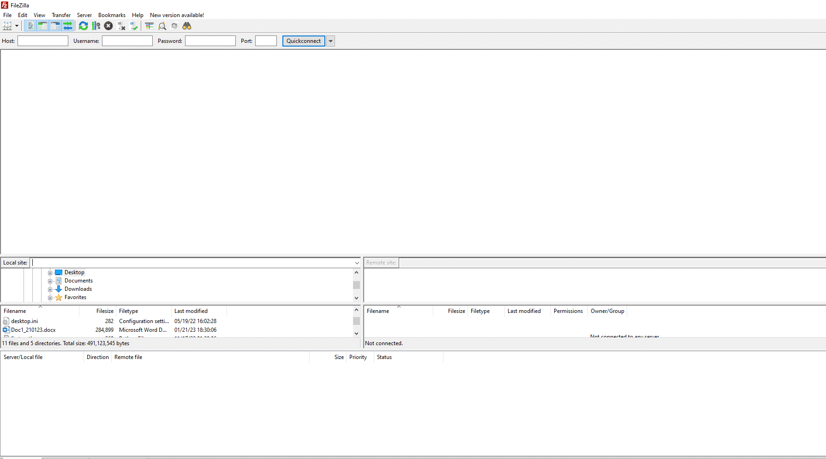Click the Remote file queue column header
The width and height of the screenshot is (826, 459).
[x=210, y=357]
